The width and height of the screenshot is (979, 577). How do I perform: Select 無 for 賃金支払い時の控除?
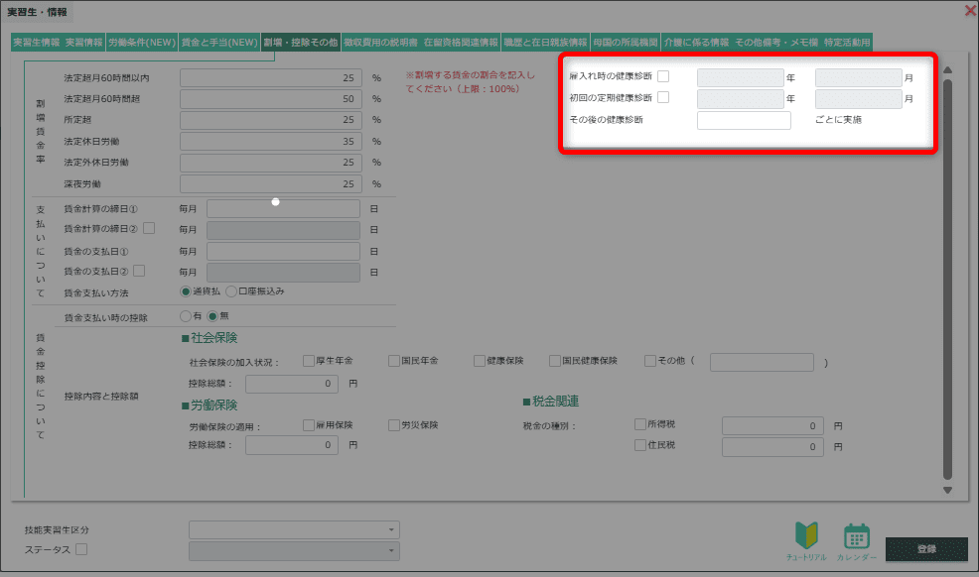pos(212,316)
